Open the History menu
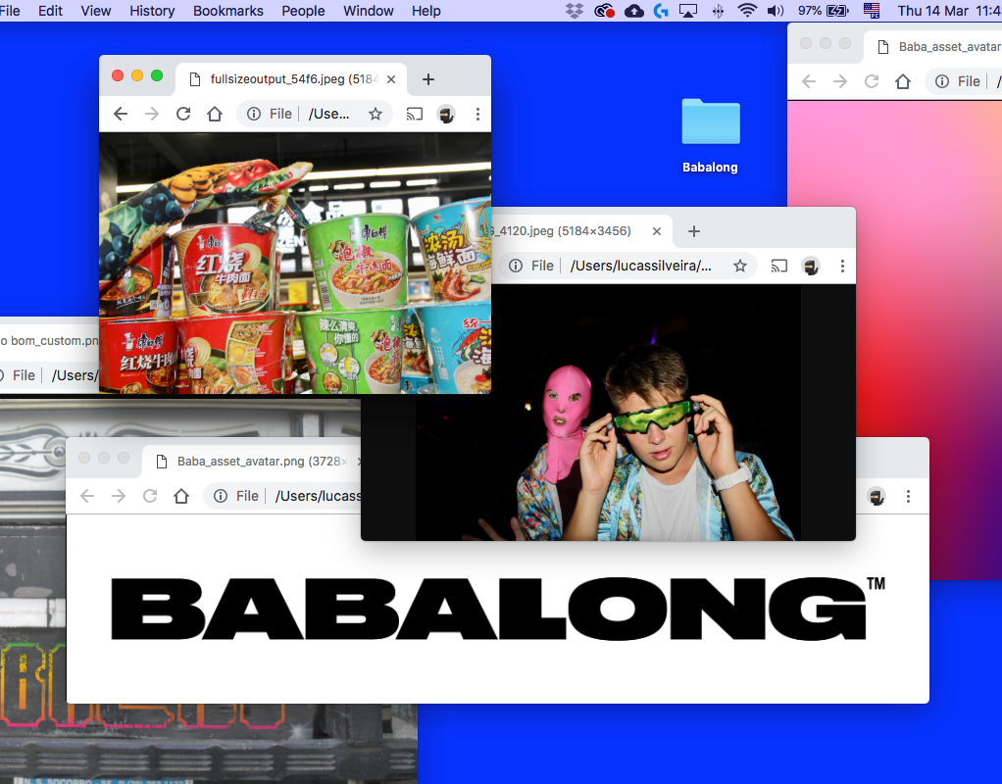The height and width of the screenshot is (784, 1002). [x=152, y=11]
